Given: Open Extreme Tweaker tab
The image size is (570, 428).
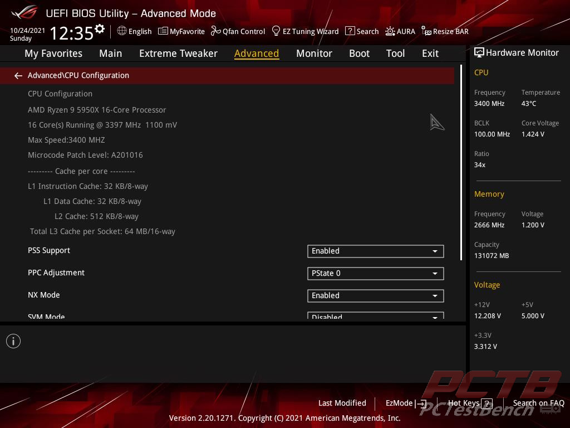Looking at the screenshot, I should click(178, 53).
